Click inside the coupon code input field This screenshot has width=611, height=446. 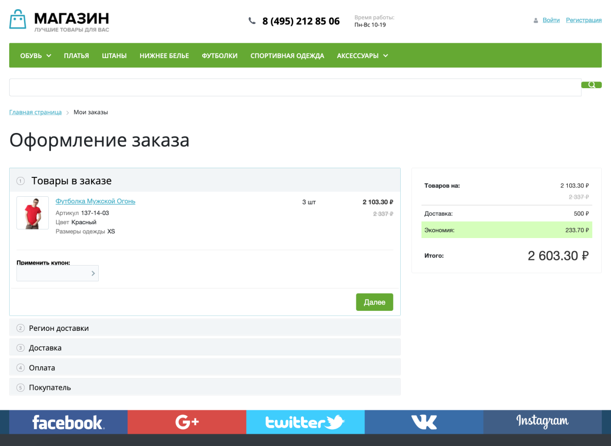[51, 273]
